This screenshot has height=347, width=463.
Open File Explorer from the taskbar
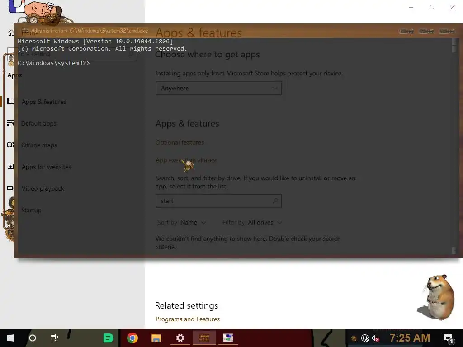point(156,338)
